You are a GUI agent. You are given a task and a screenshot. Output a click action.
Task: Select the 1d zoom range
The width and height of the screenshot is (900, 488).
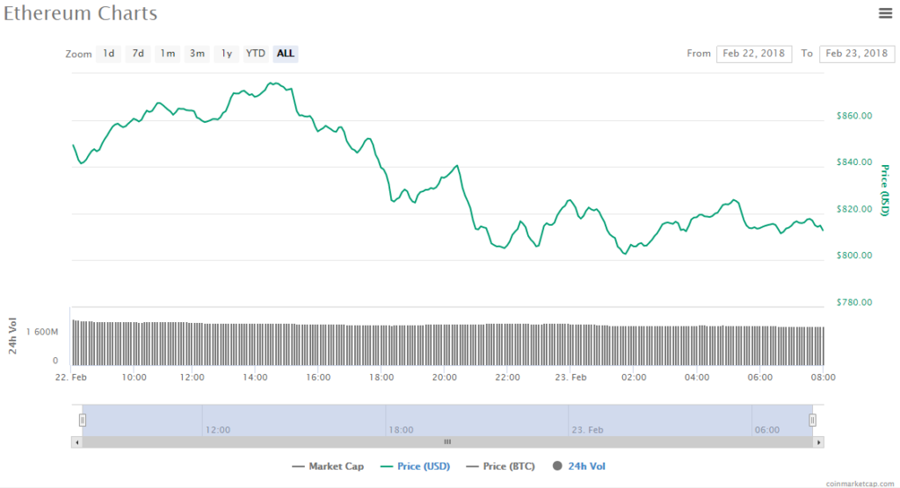pos(109,54)
